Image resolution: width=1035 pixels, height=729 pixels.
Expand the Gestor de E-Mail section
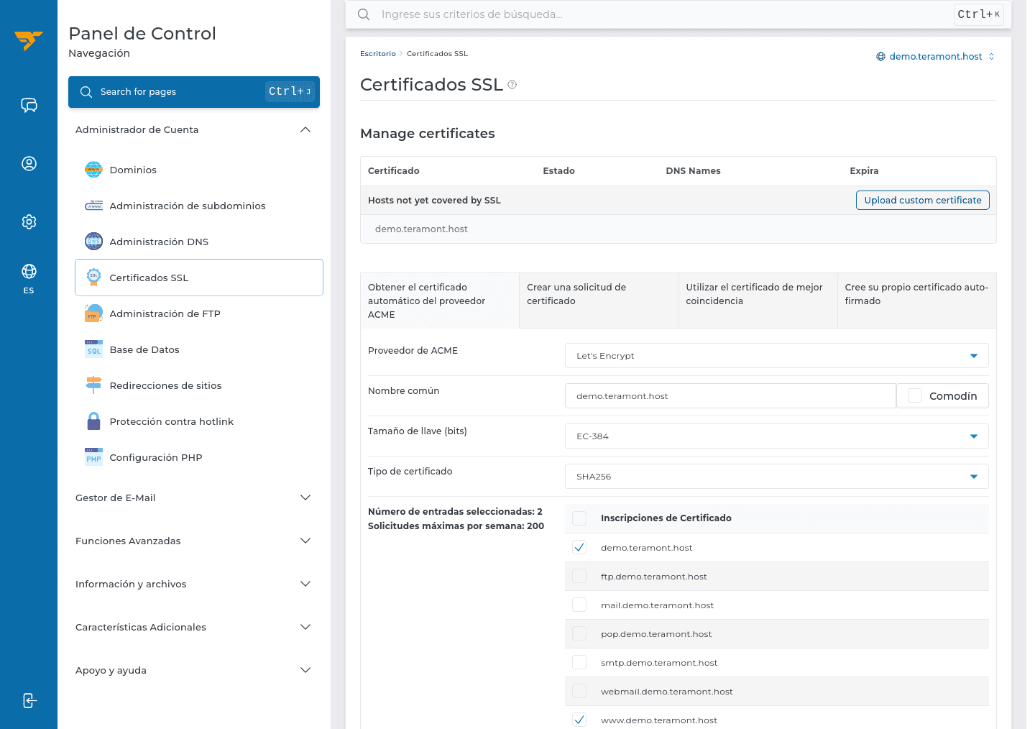click(x=194, y=498)
